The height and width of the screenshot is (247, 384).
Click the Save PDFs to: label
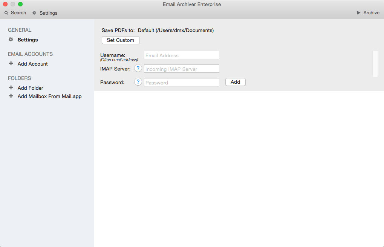[118, 31]
